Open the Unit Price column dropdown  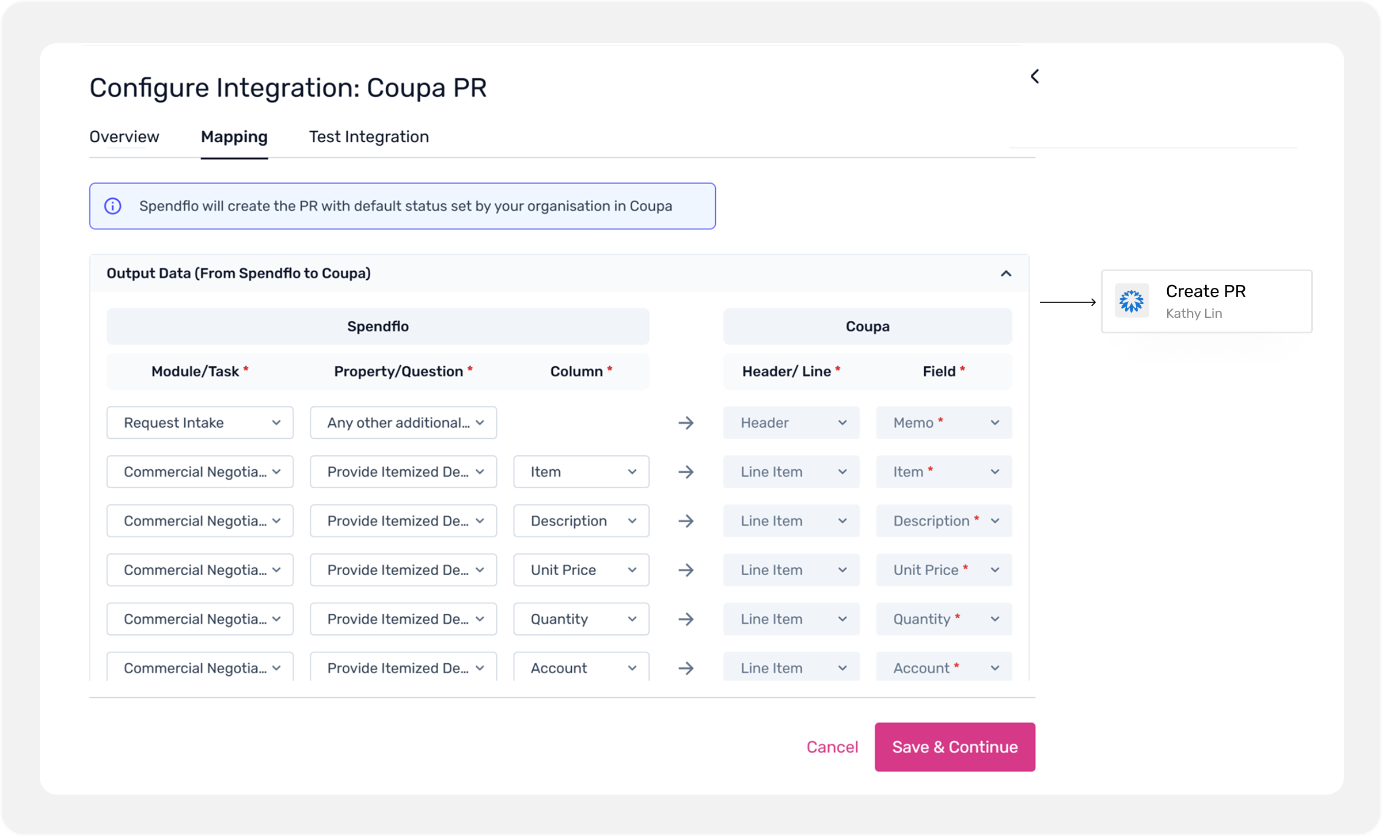[x=581, y=570]
